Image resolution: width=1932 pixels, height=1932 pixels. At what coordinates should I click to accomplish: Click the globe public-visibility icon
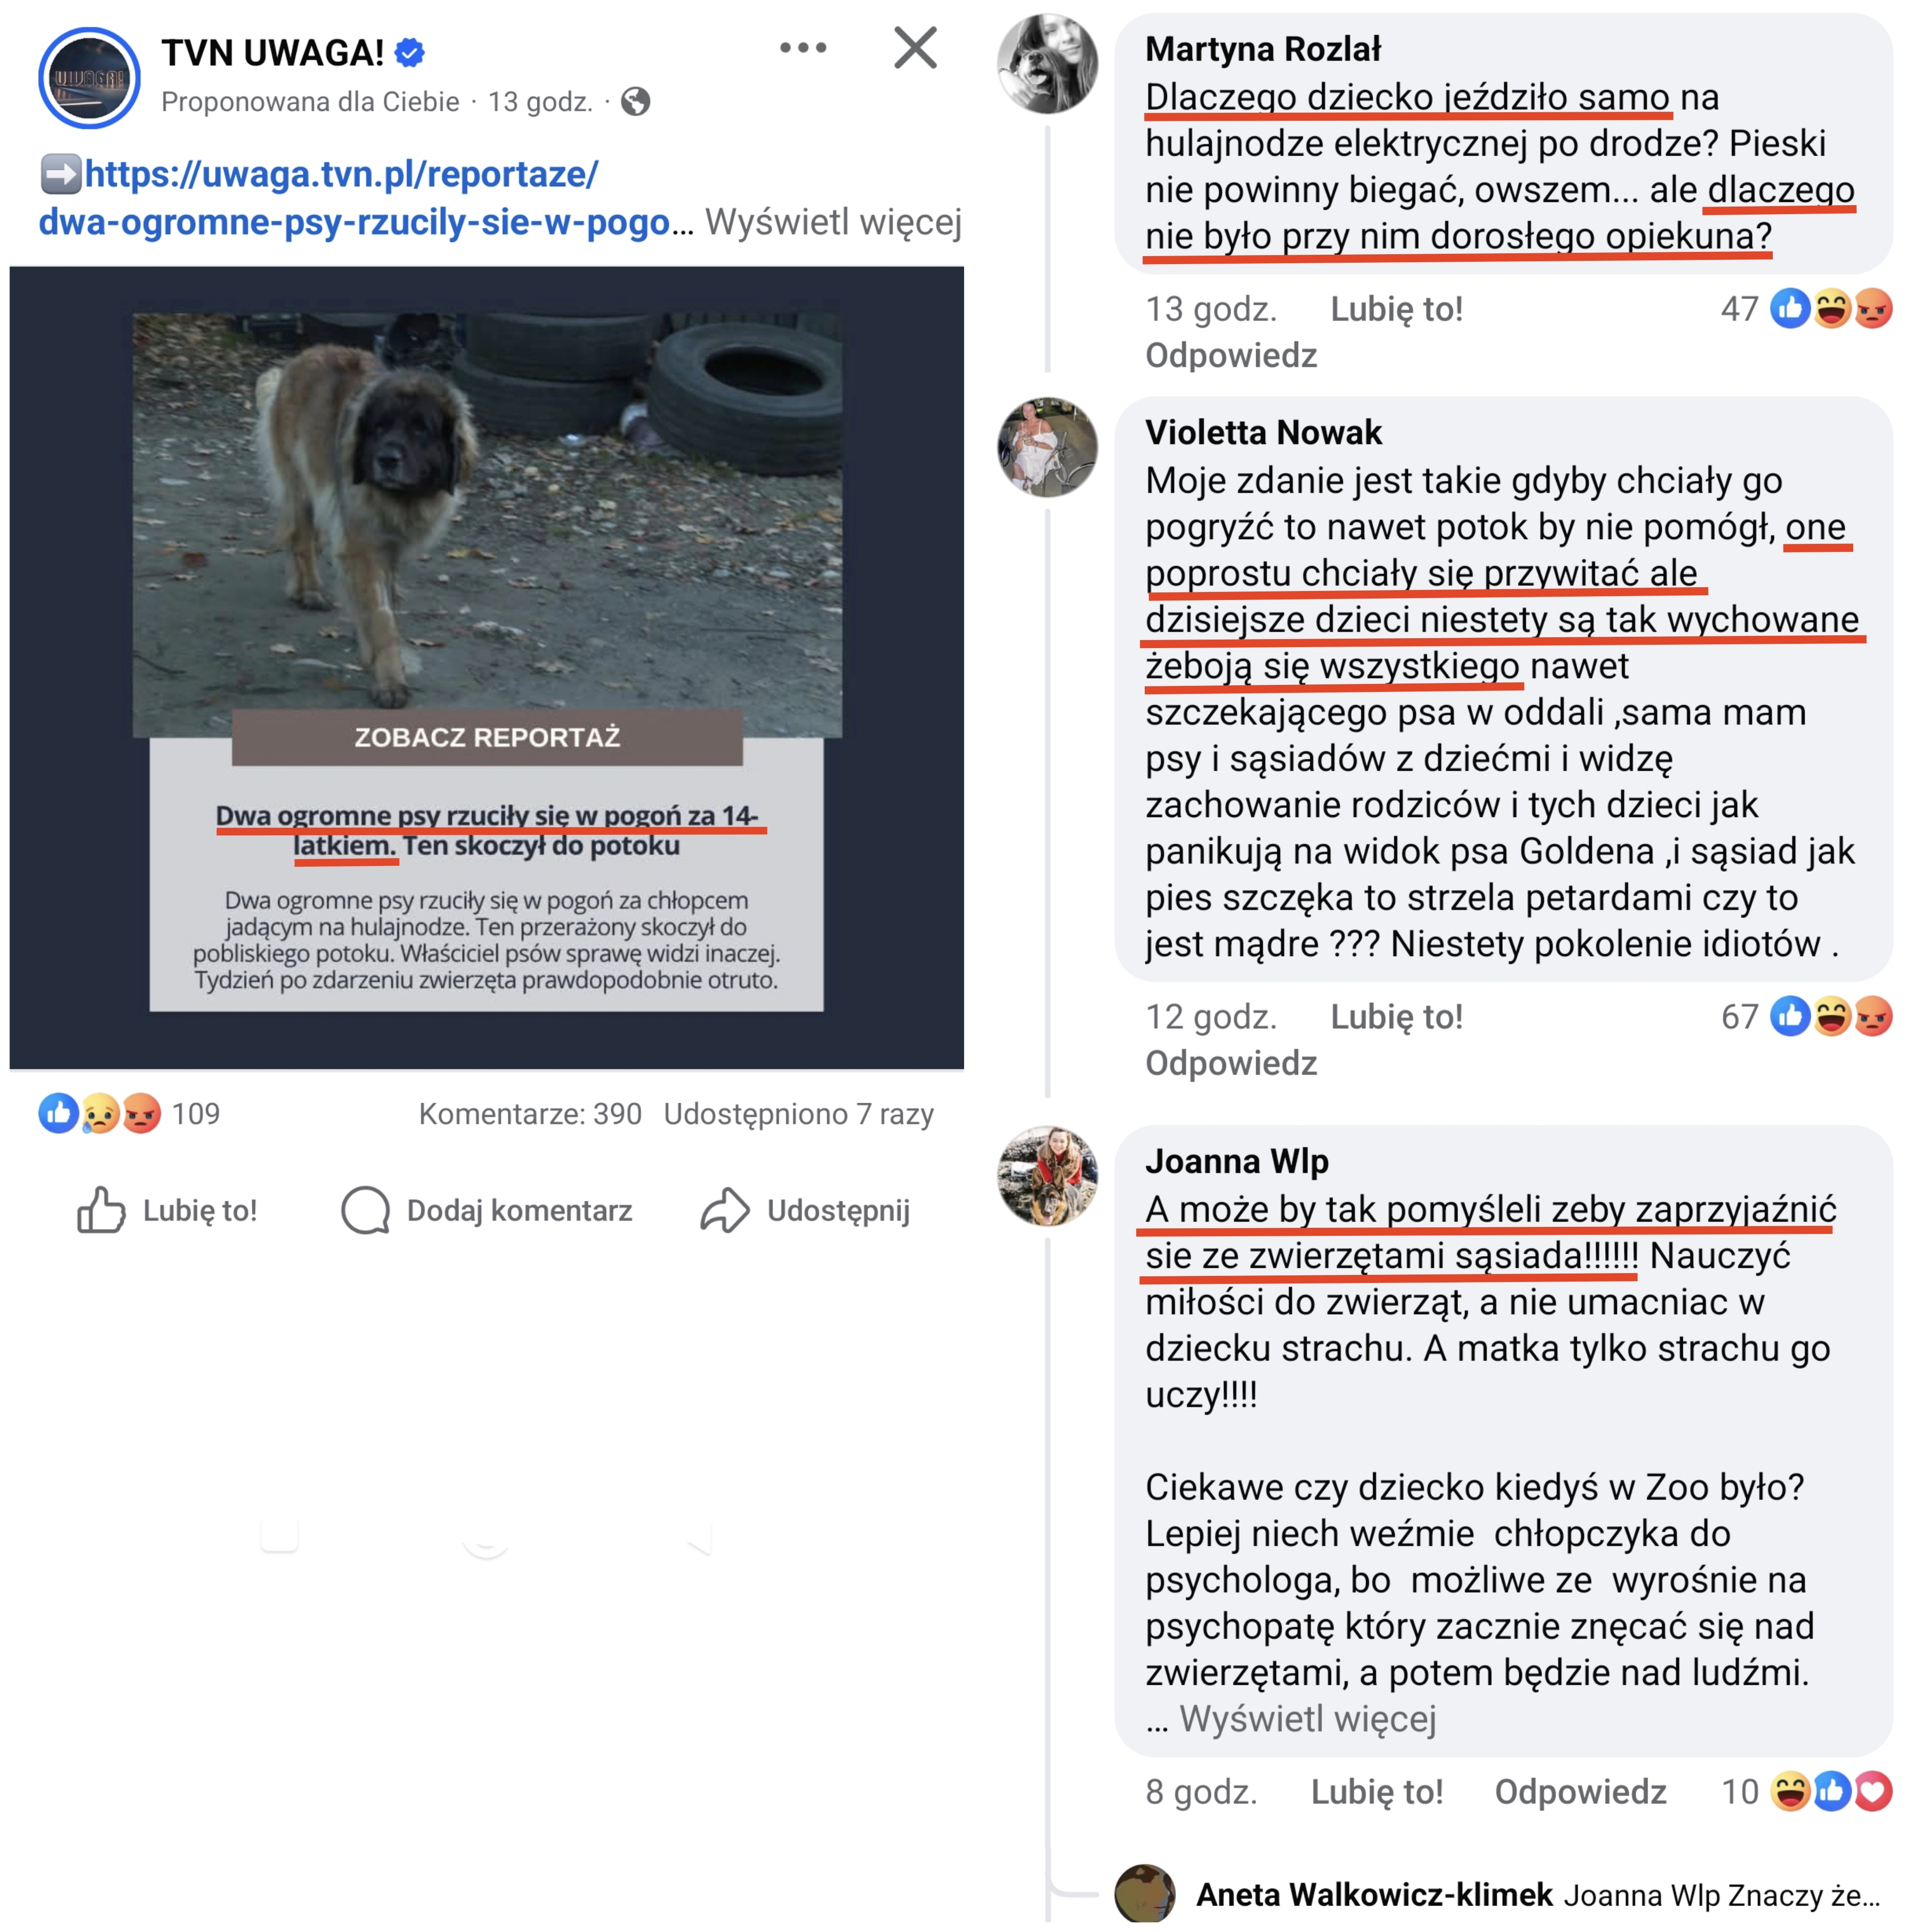pyautogui.click(x=635, y=101)
